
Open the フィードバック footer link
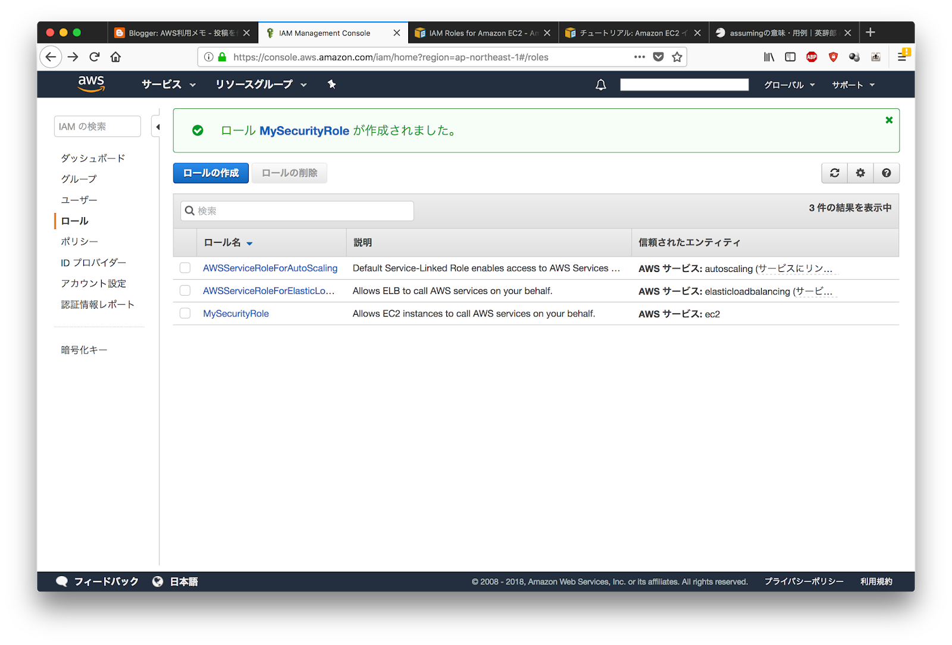click(x=97, y=581)
